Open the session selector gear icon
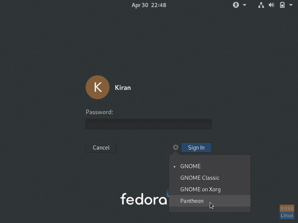 176,147
